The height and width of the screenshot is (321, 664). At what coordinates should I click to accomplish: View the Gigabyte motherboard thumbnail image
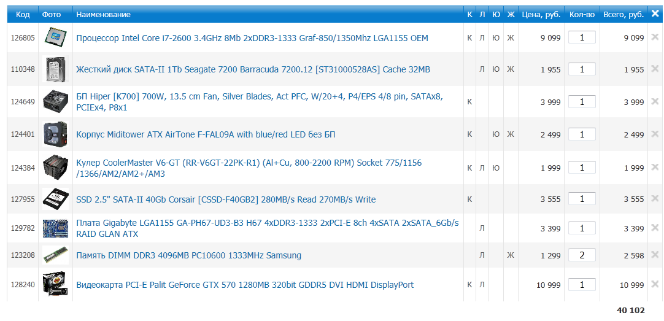click(x=55, y=228)
